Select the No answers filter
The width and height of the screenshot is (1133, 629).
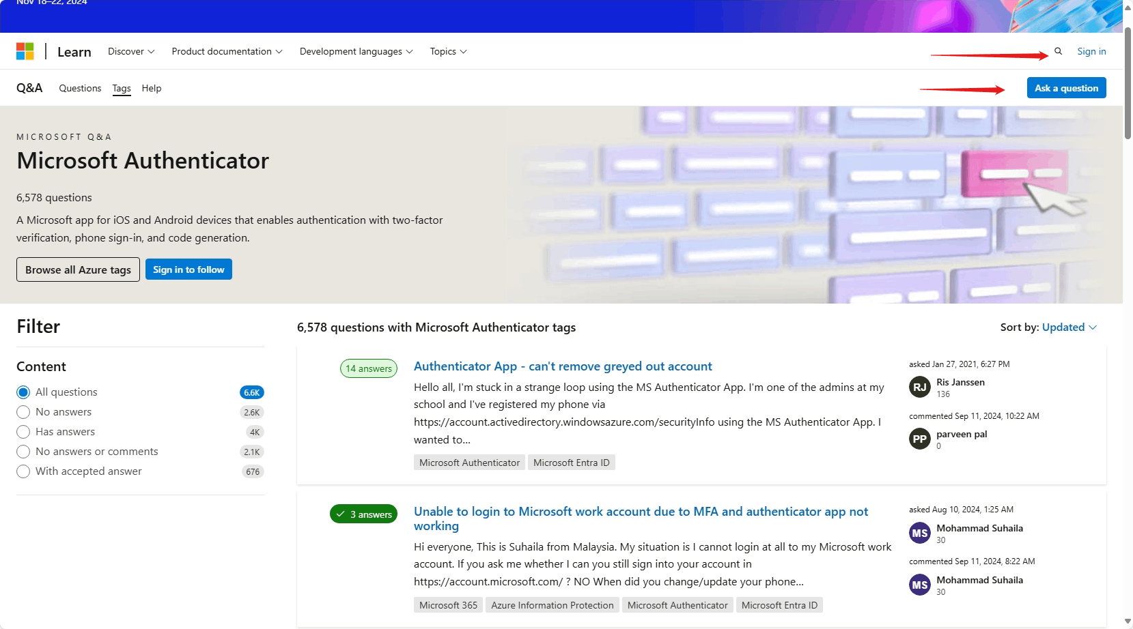pyautogui.click(x=23, y=412)
